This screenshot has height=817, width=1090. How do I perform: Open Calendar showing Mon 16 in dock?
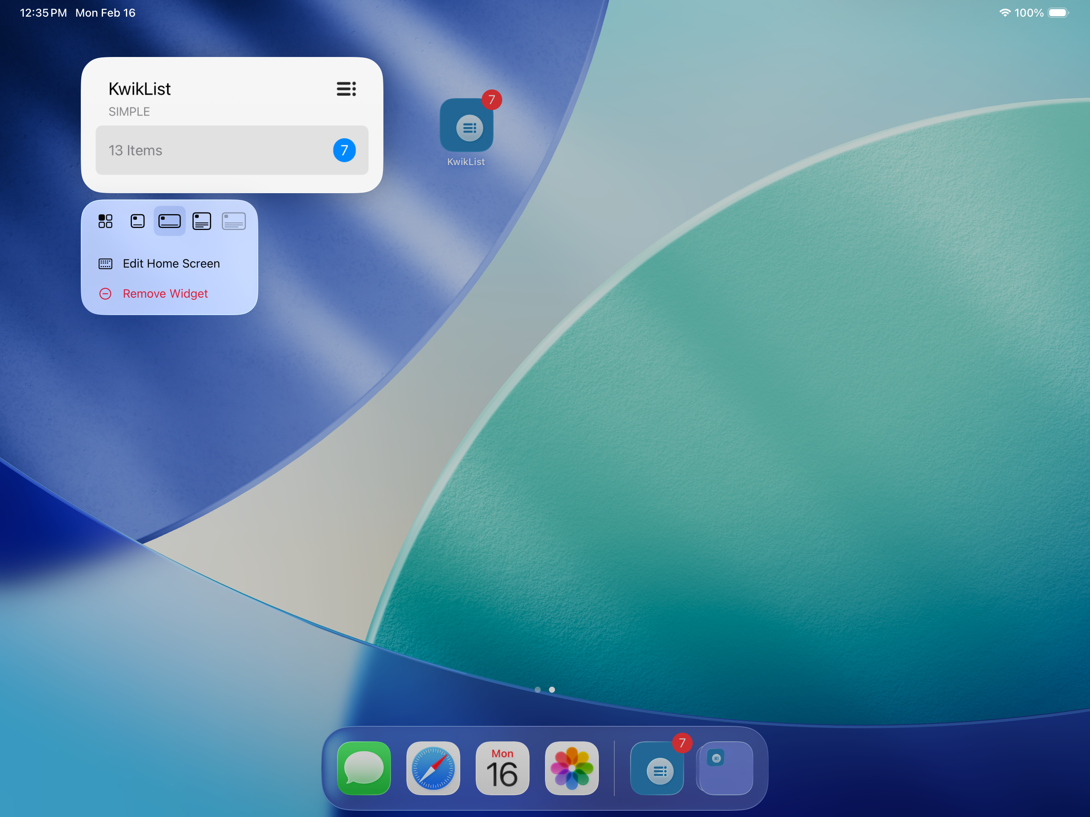tap(502, 768)
